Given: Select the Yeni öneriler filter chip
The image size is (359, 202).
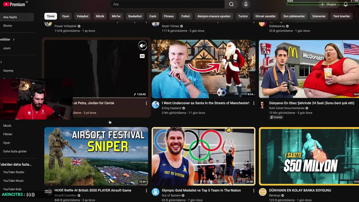Looking at the screenshot, I should tap(342, 16).
